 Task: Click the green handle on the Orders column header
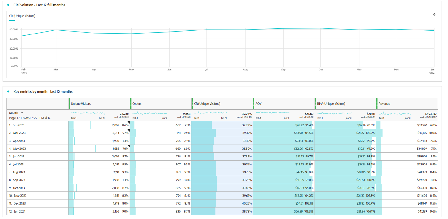click(x=131, y=104)
